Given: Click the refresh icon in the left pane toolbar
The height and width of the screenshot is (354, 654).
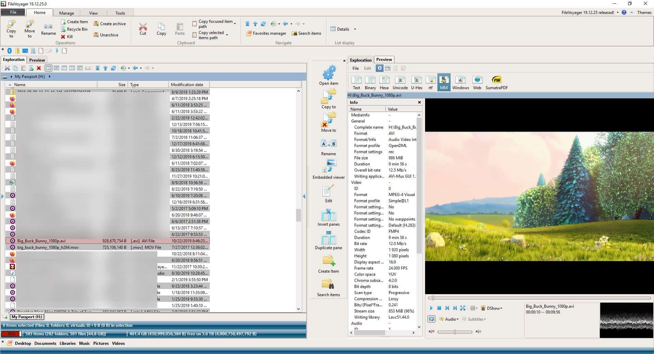Looking at the screenshot, I should [113, 68].
